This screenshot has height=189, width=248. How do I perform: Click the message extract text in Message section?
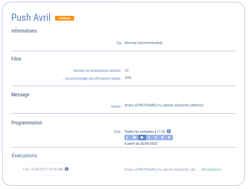[x=164, y=105]
